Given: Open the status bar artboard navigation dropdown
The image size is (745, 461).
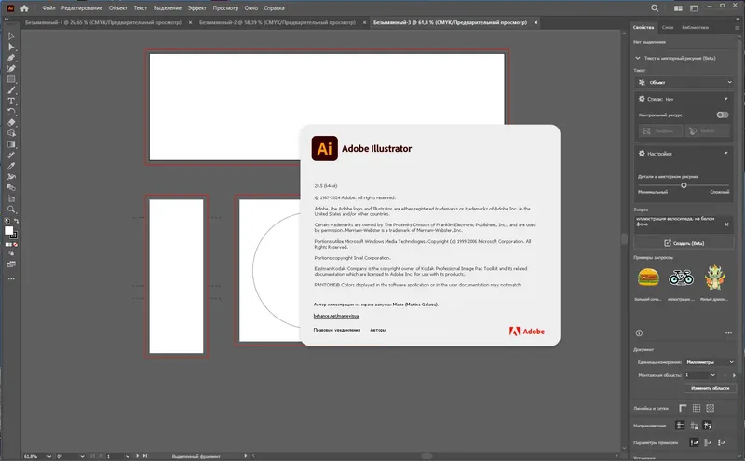Looking at the screenshot, I should click(x=128, y=456).
